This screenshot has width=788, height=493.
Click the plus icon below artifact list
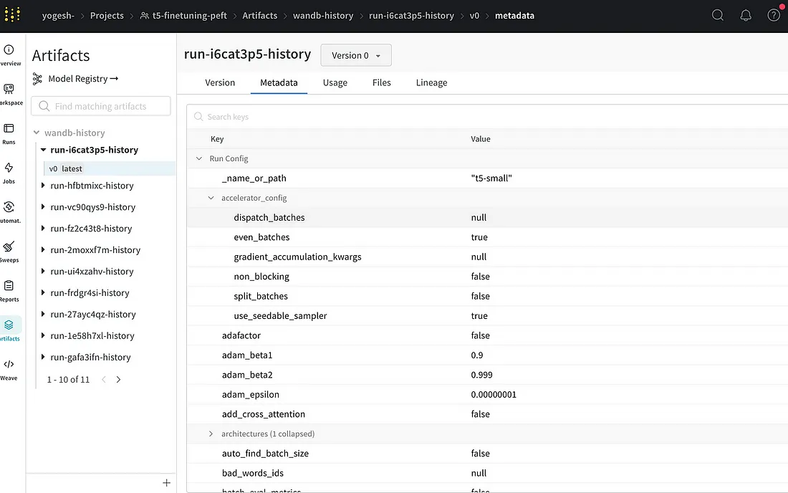(166, 483)
